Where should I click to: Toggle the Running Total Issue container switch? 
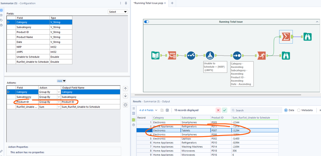(147, 22)
